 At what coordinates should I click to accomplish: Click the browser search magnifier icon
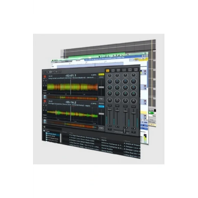pos(44,127)
